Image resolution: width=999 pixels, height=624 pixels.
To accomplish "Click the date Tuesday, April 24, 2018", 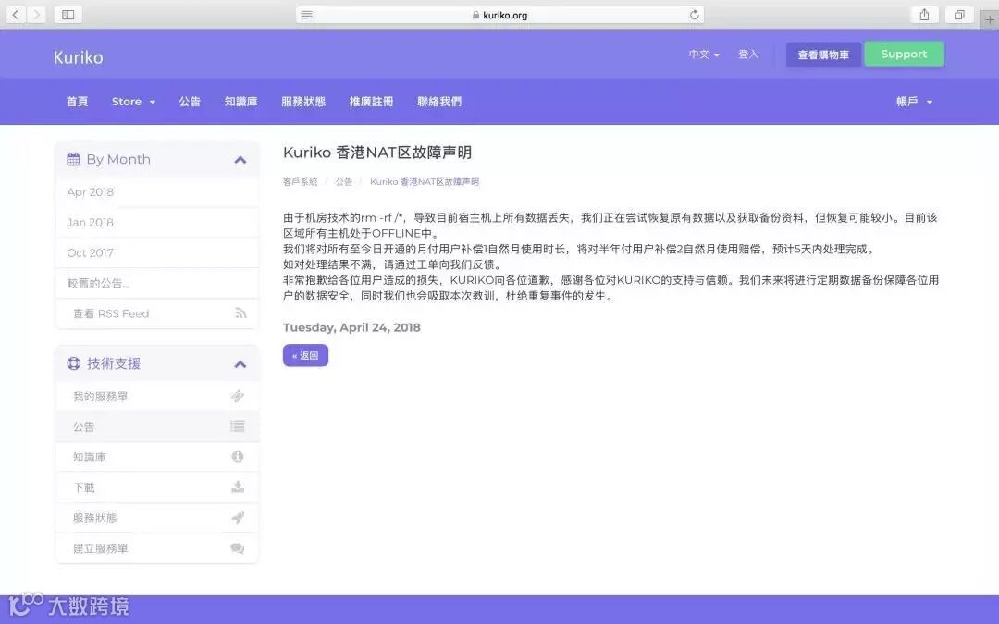I will click(x=351, y=327).
